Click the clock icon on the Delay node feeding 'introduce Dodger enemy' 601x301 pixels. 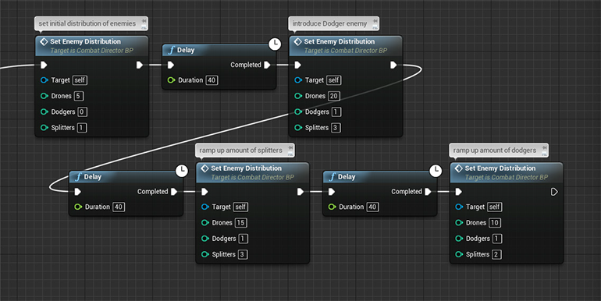[275, 44]
